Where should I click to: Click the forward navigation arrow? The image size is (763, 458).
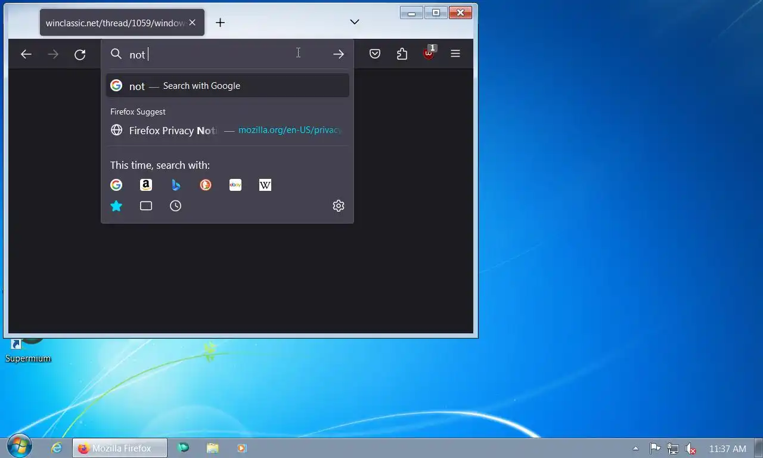click(x=53, y=54)
